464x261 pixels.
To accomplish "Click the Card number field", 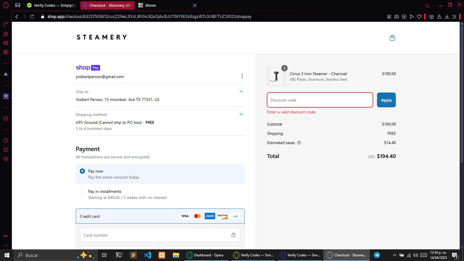I will [160, 235].
